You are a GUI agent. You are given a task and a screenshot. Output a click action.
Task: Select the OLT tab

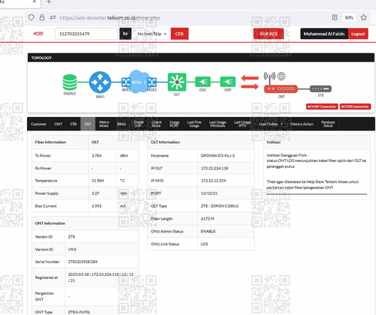pyautogui.click(x=88, y=124)
